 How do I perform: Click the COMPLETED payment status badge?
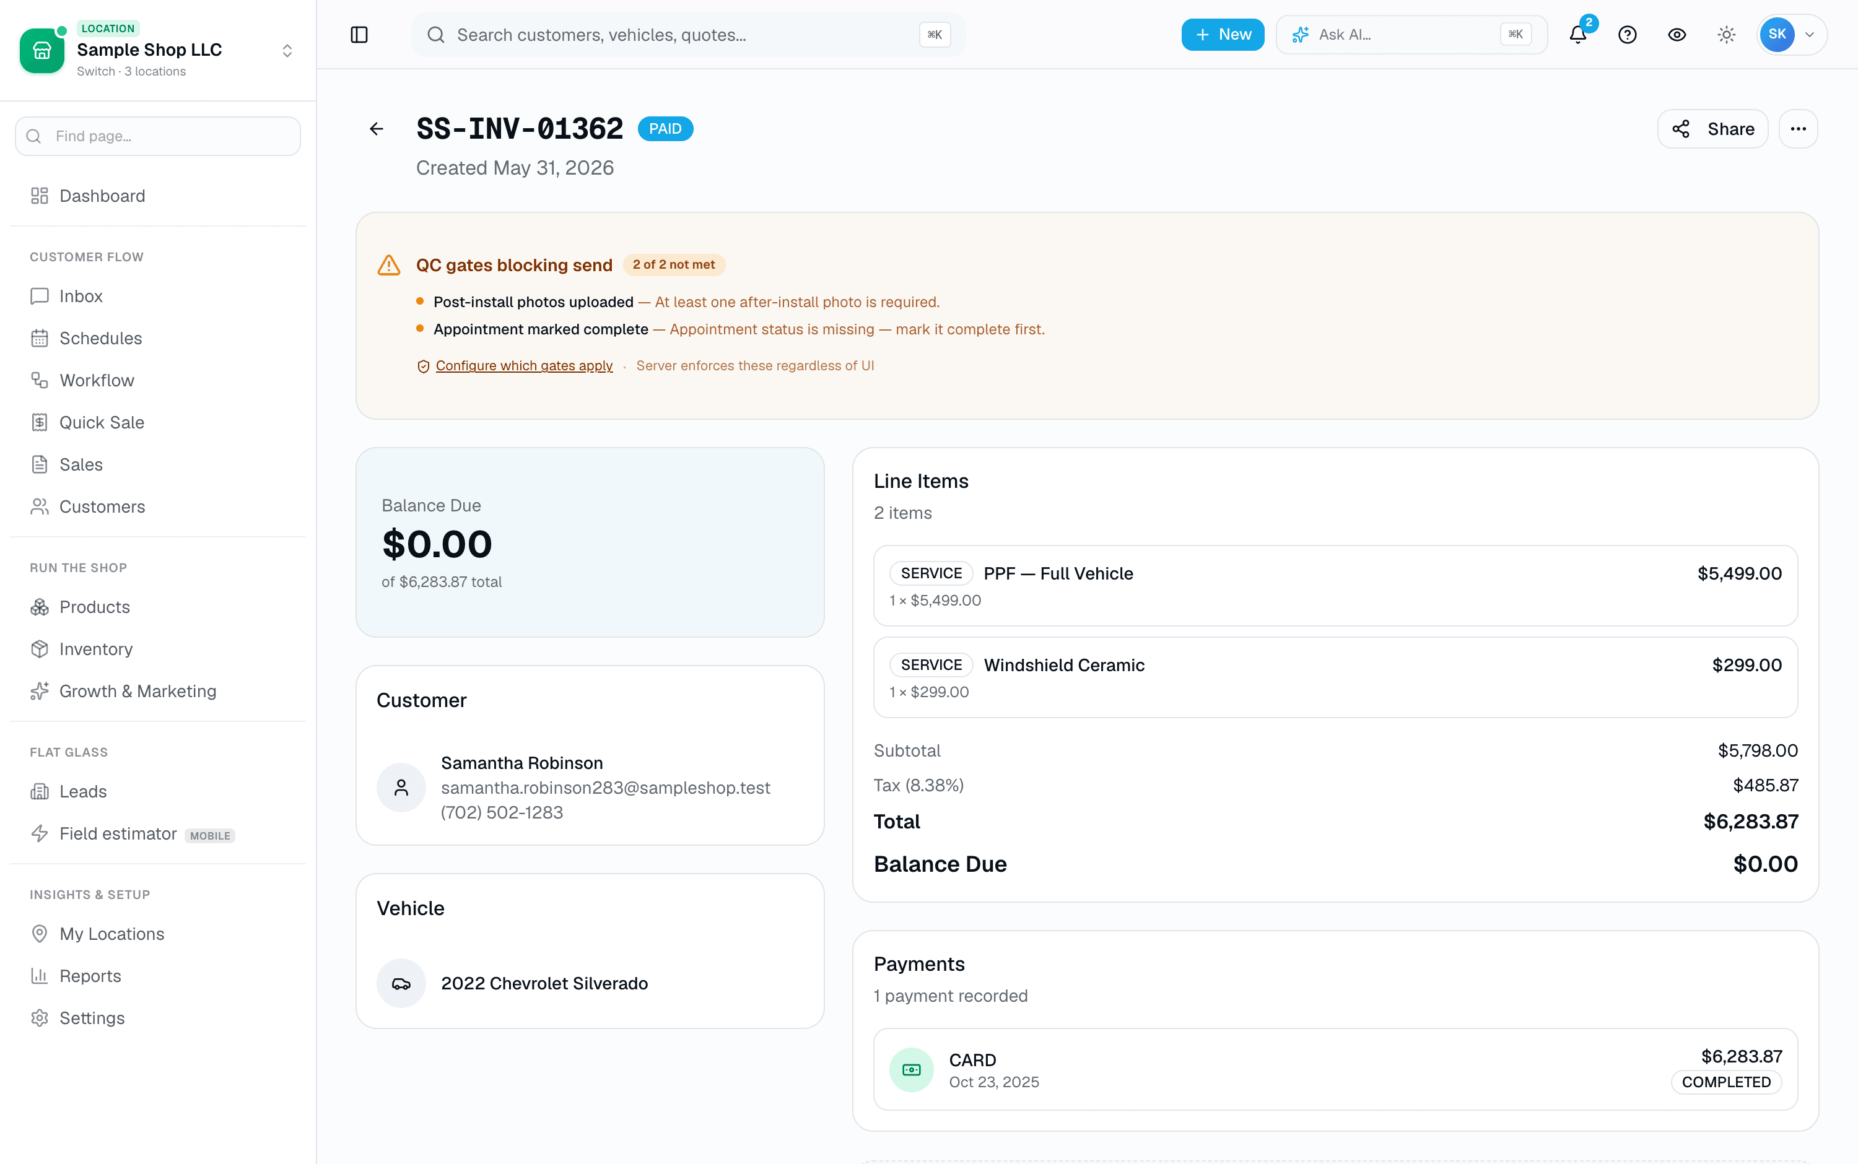(x=1726, y=1082)
